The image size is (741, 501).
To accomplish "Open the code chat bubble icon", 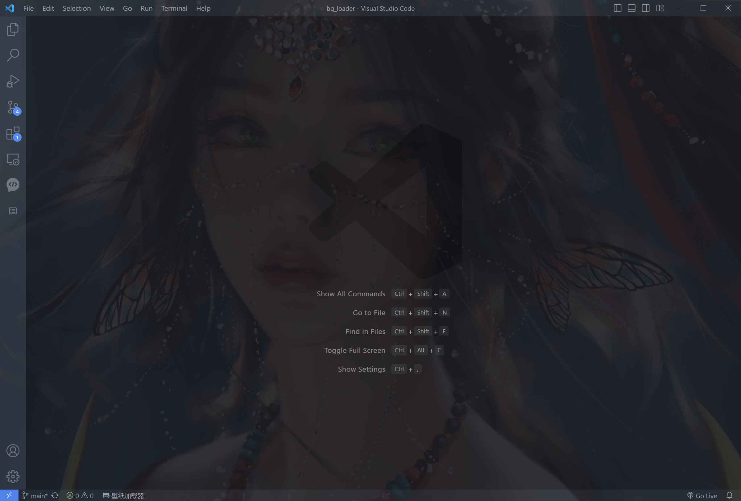I will pyautogui.click(x=13, y=185).
